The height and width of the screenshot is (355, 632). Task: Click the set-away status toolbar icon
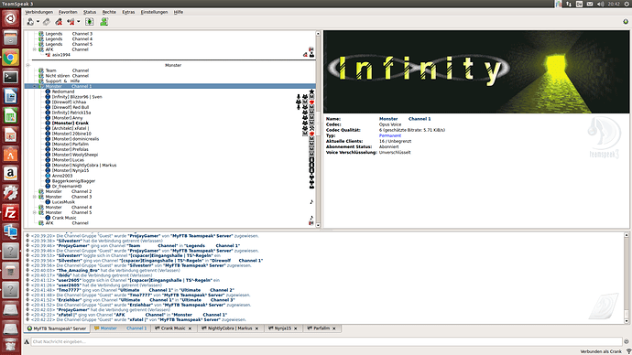30,22
